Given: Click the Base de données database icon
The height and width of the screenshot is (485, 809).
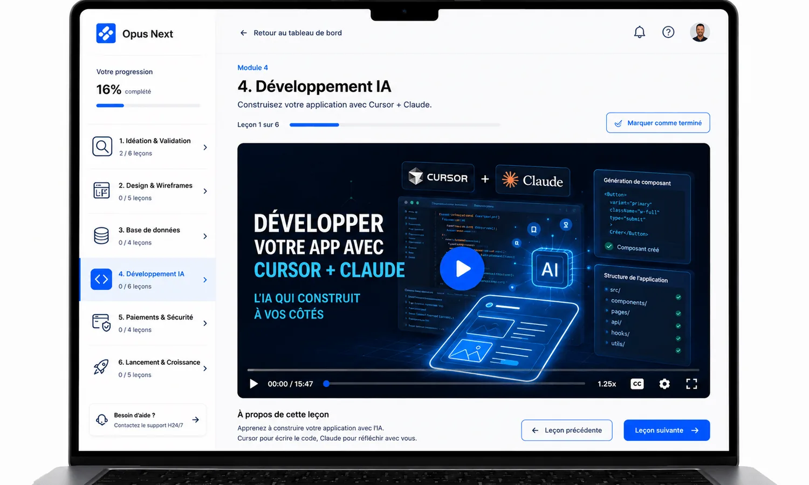Looking at the screenshot, I should point(101,235).
